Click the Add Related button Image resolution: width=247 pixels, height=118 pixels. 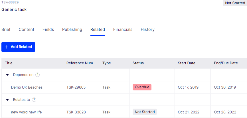(x=18, y=47)
